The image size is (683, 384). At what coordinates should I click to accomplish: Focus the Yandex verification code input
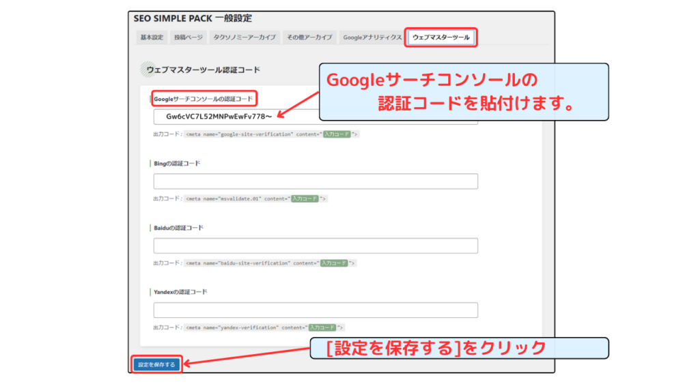(316, 310)
